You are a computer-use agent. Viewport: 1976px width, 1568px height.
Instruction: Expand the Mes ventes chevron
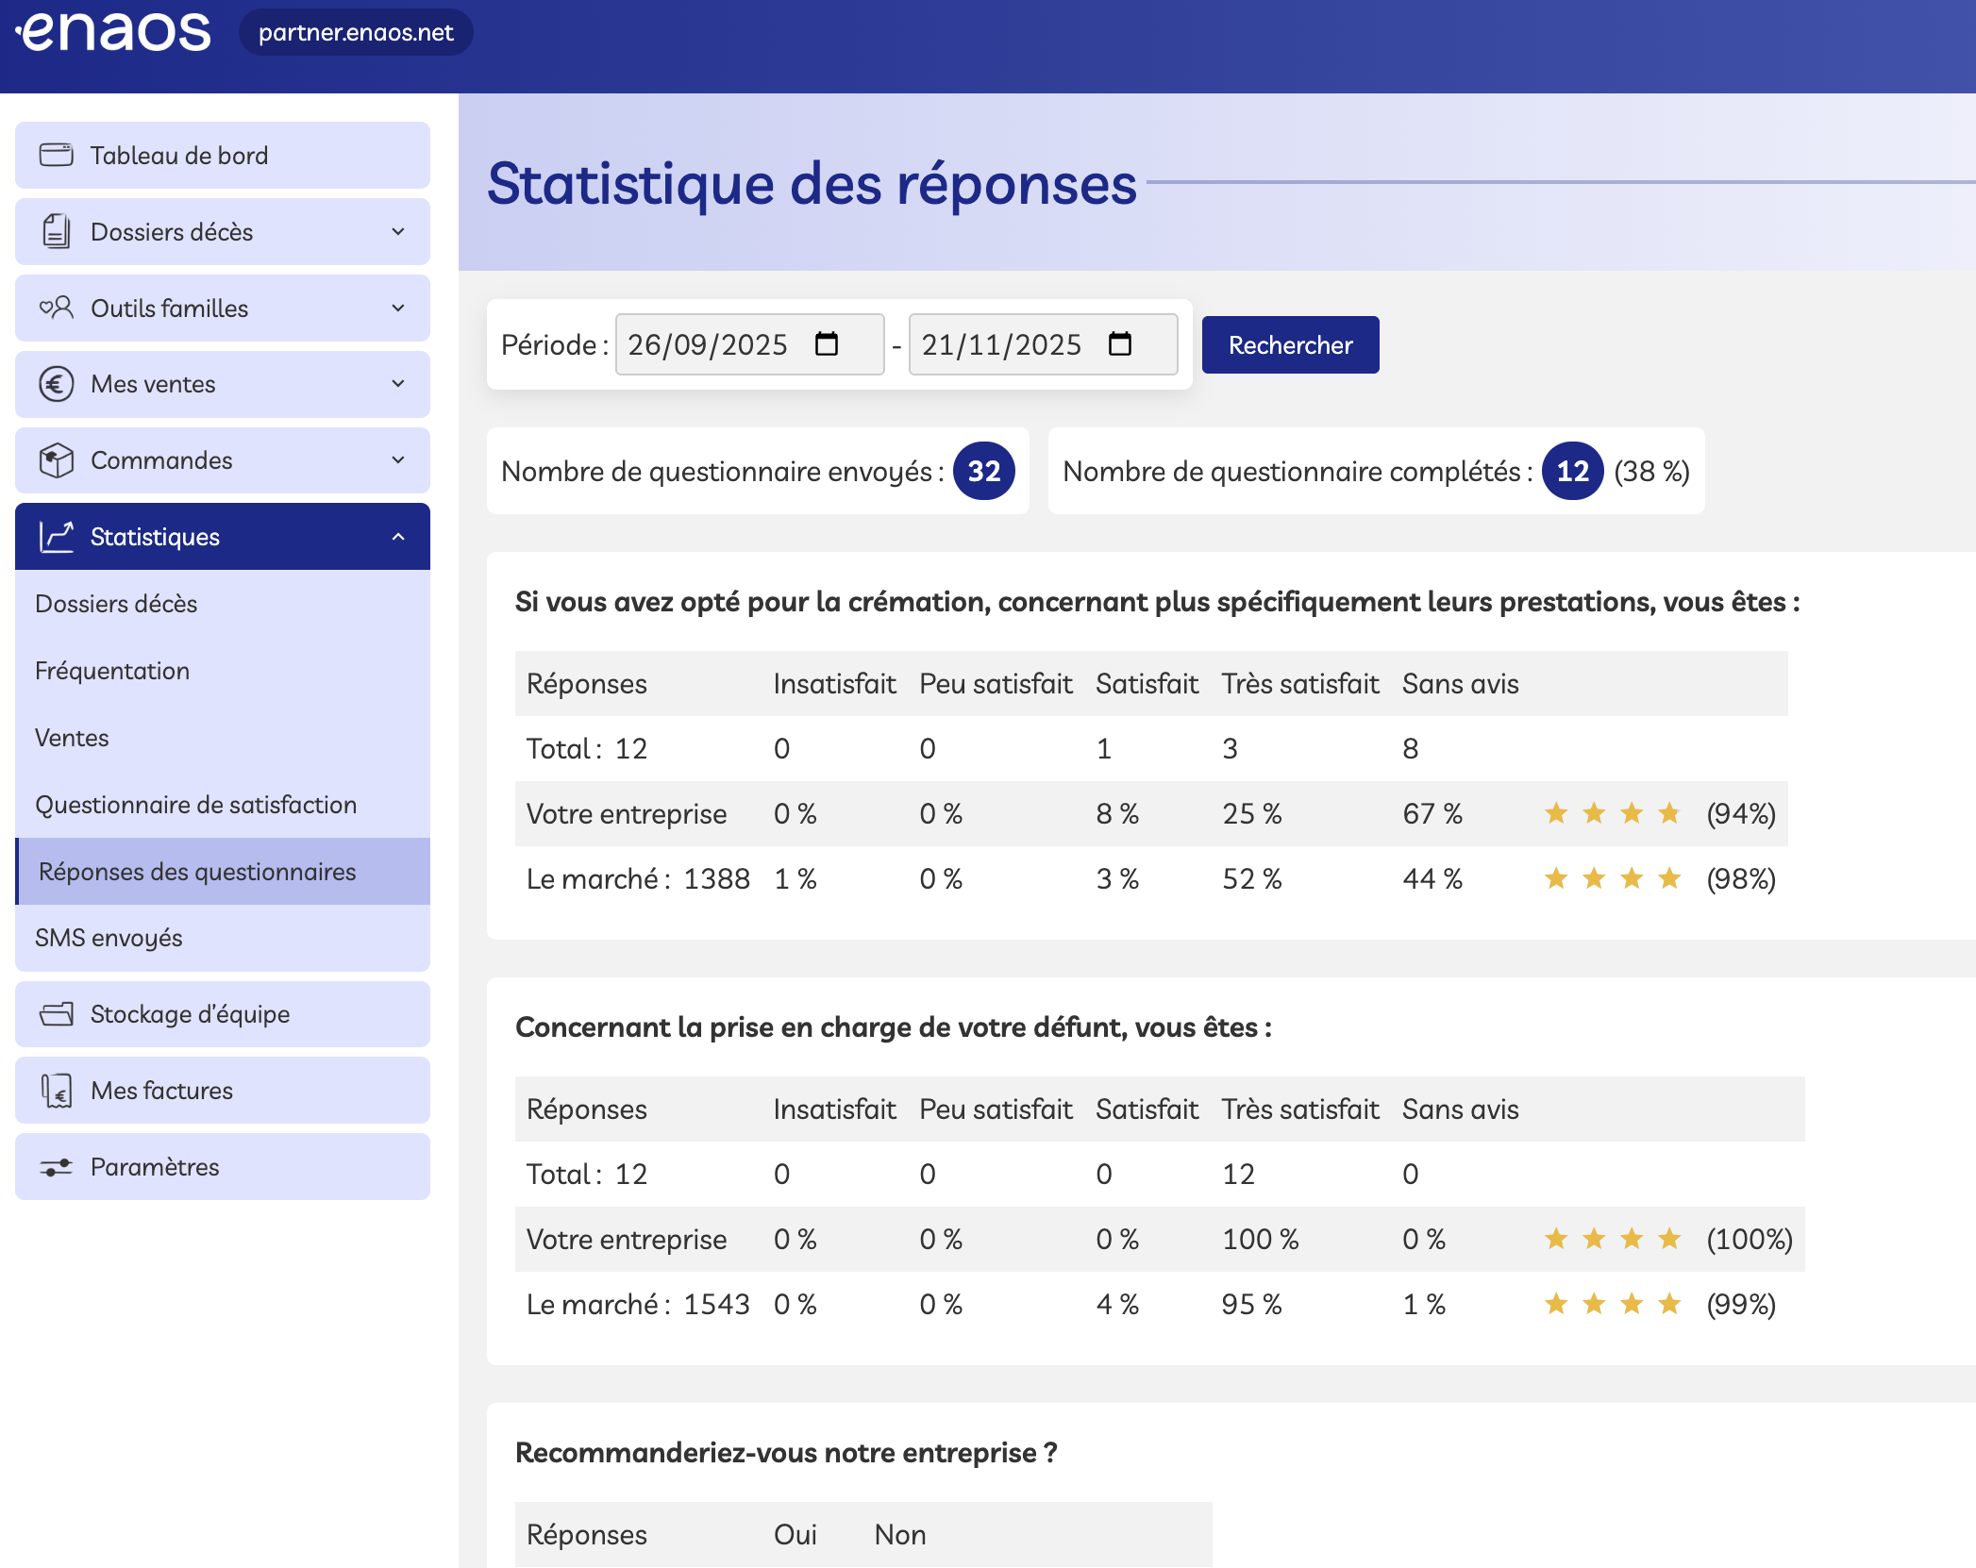(398, 384)
